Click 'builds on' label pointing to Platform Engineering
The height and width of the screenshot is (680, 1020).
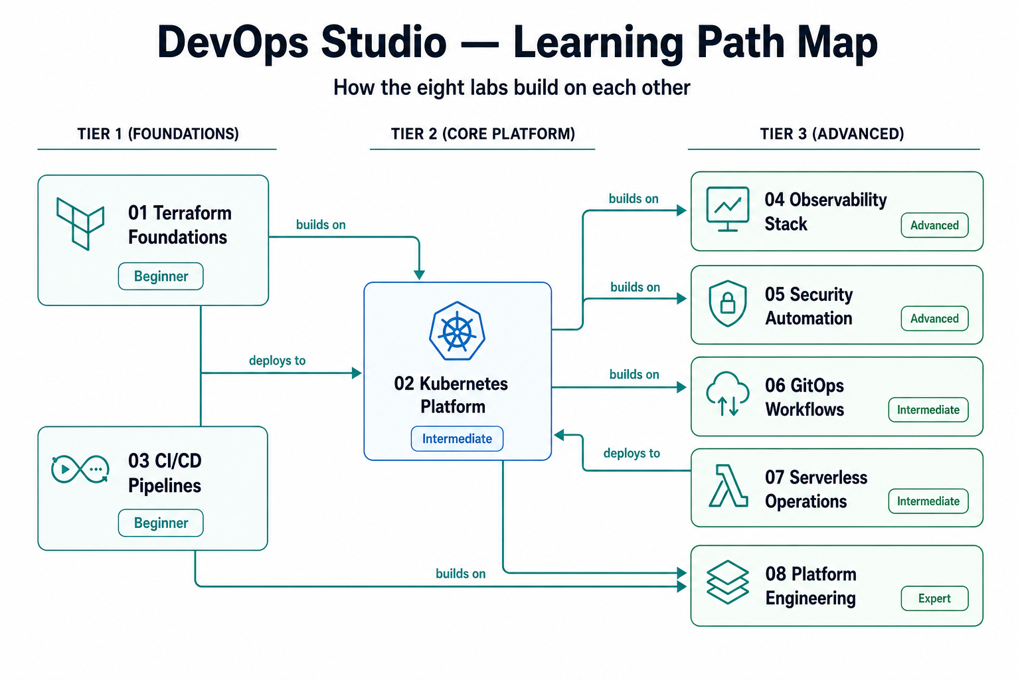(460, 574)
